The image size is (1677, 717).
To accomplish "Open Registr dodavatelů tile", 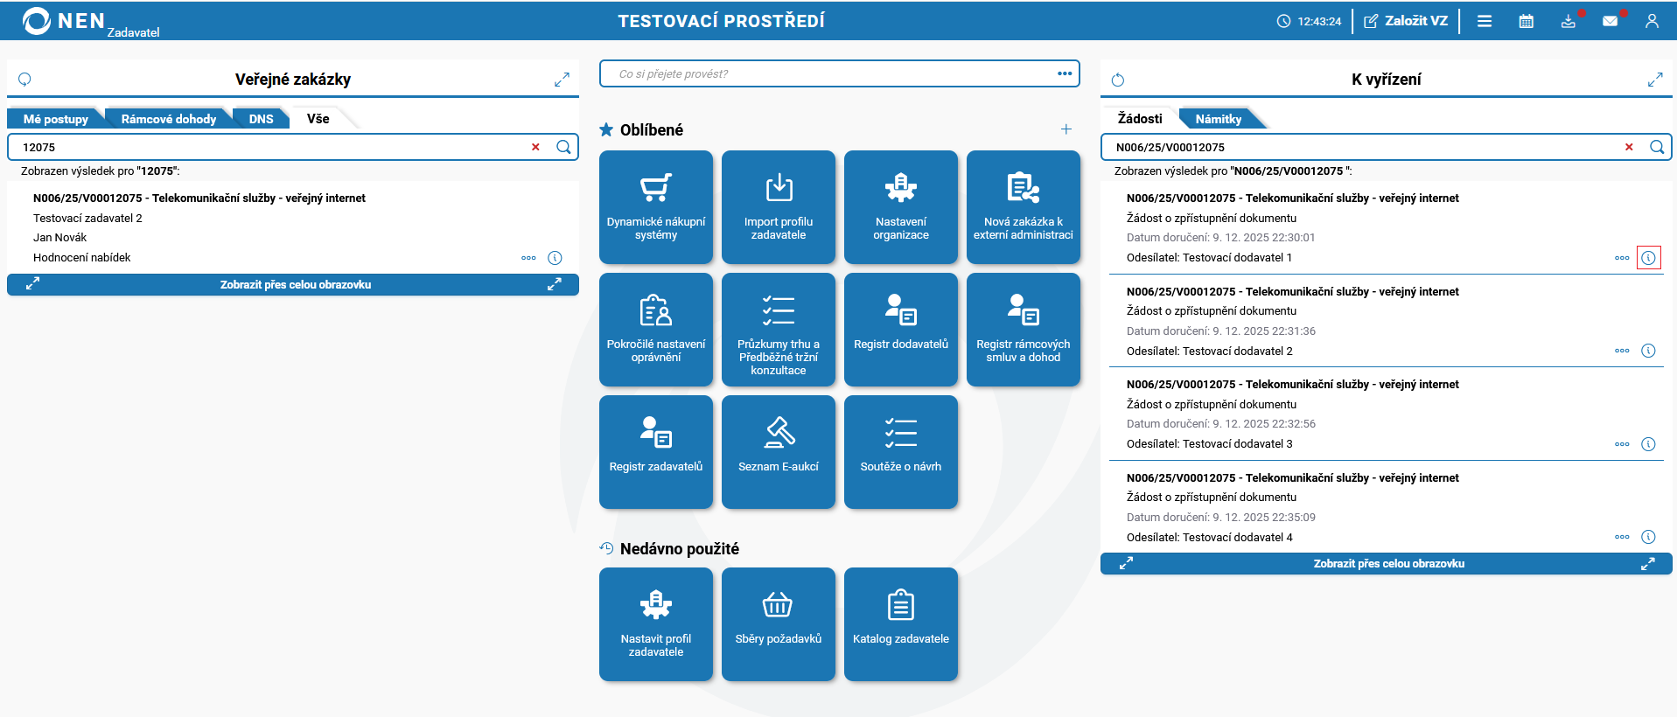I will point(901,330).
